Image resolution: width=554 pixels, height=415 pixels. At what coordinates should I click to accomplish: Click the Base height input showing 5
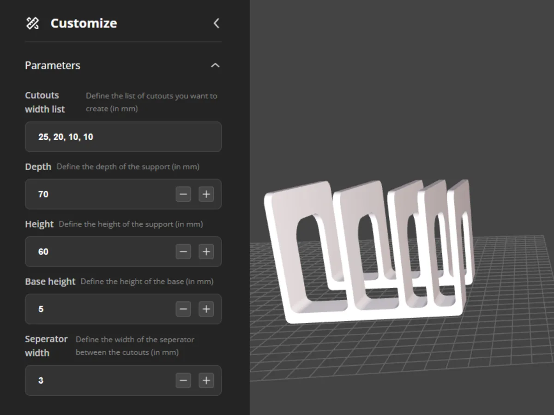click(x=99, y=309)
